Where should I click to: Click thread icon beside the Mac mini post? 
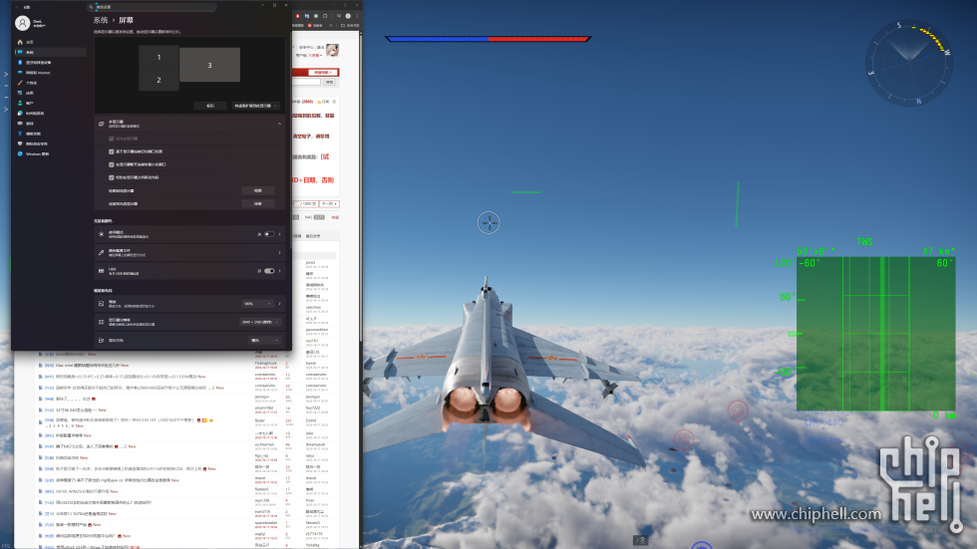(41, 366)
